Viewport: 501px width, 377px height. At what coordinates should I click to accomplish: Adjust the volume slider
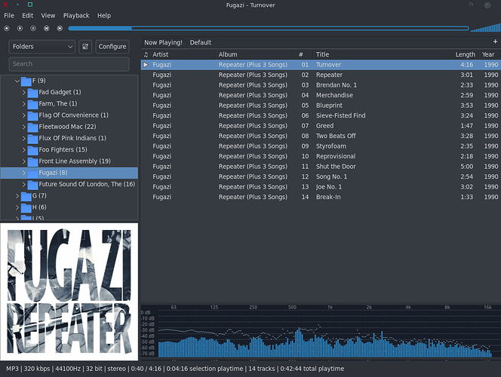pyautogui.click(x=483, y=29)
